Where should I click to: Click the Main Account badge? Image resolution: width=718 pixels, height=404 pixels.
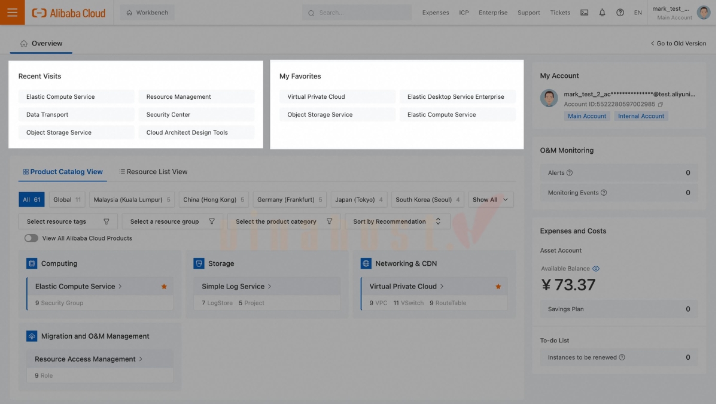point(587,116)
